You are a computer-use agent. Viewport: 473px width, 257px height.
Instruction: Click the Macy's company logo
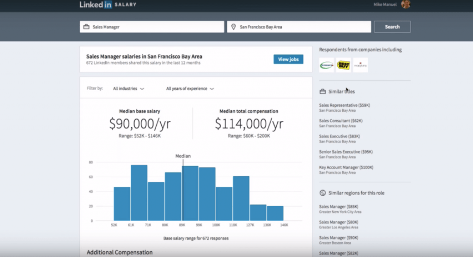[360, 65]
